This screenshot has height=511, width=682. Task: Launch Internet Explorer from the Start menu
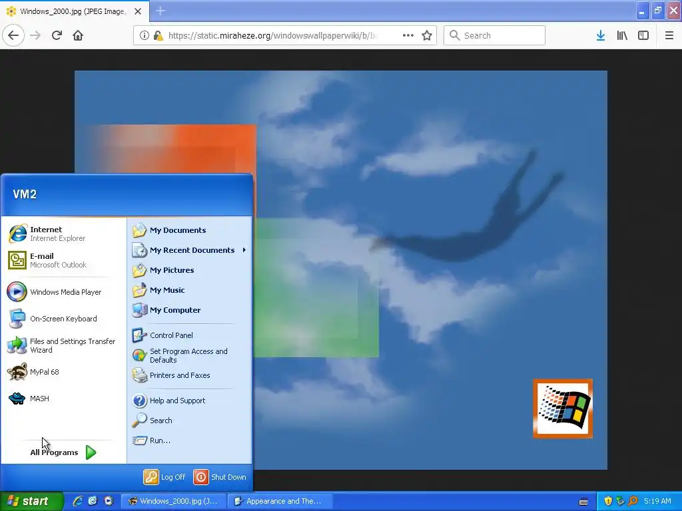(63, 234)
